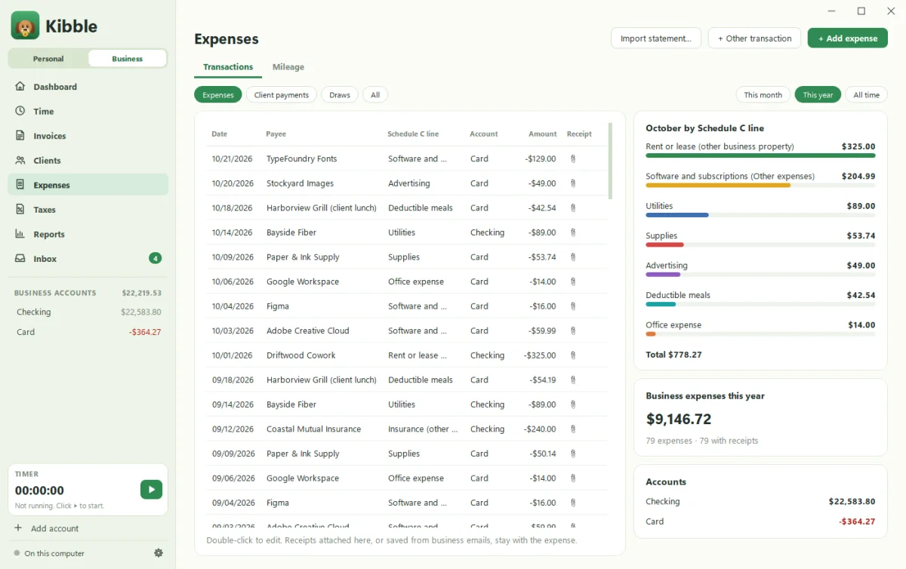Click the -$364.27 Card balance in Accounts card
The width and height of the screenshot is (906, 569).
[857, 521]
